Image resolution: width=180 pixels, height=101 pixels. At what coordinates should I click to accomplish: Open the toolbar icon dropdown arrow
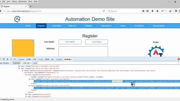(x=166, y=11)
